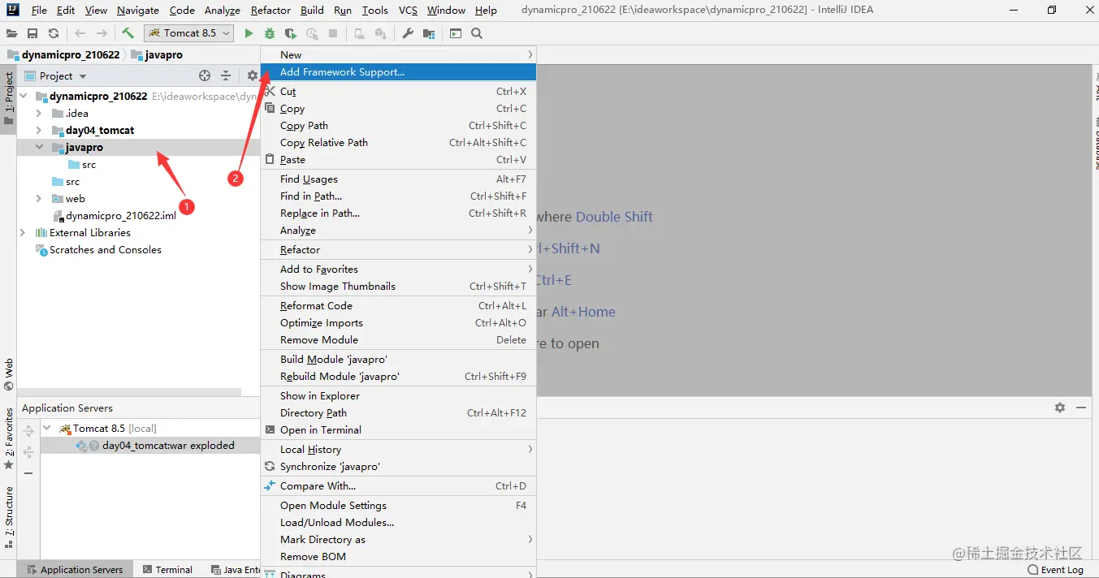Screen dimensions: 1099x578
Task: Click the Build Project hammer icon
Action: 128,33
